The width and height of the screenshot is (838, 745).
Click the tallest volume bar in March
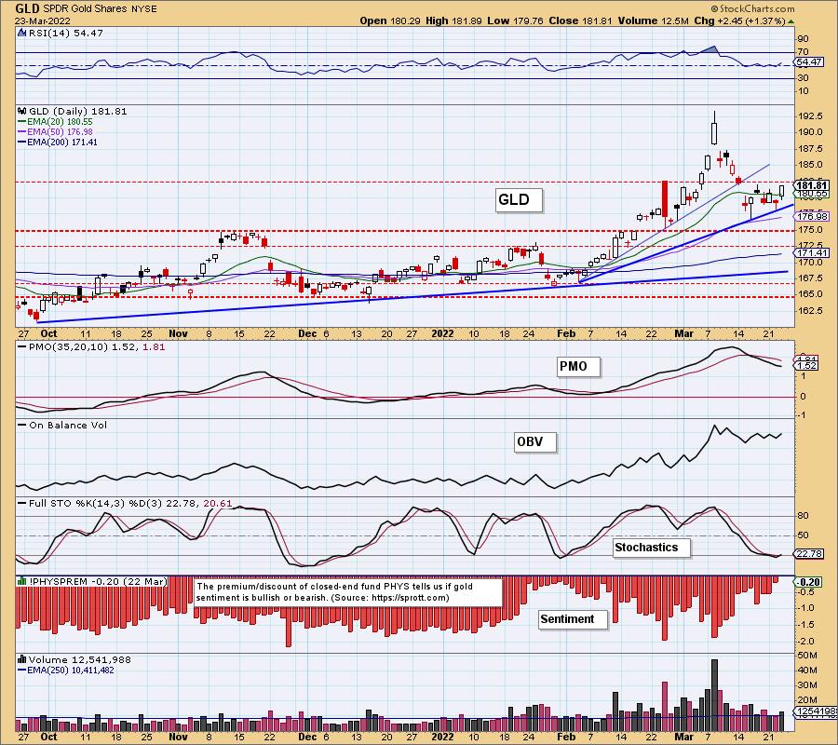tap(714, 696)
